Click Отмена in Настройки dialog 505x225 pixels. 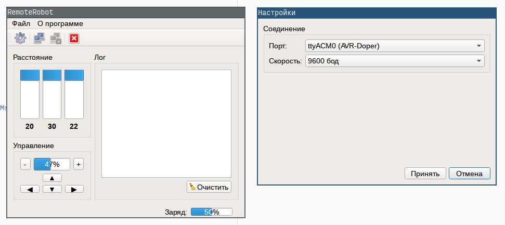(x=470, y=174)
